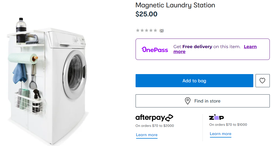The width and height of the screenshot is (275, 146).
Task: Click the heart wishlist icon
Action: click(262, 81)
